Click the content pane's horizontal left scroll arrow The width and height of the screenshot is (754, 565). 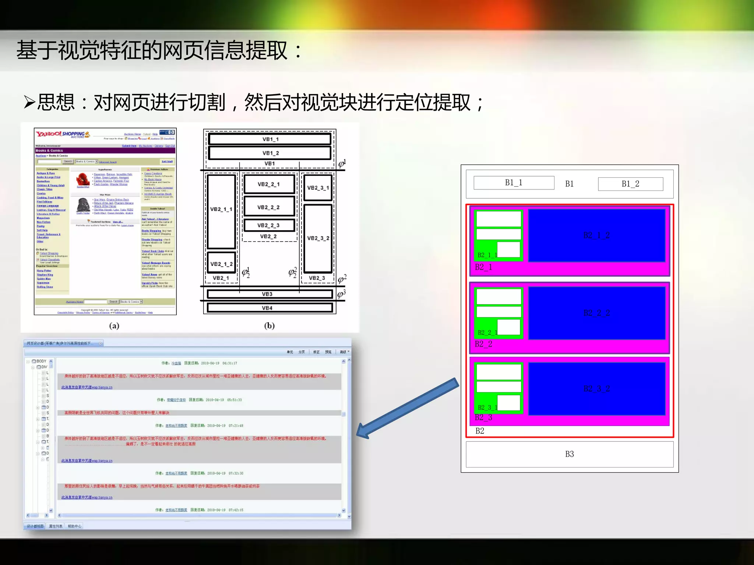click(59, 515)
